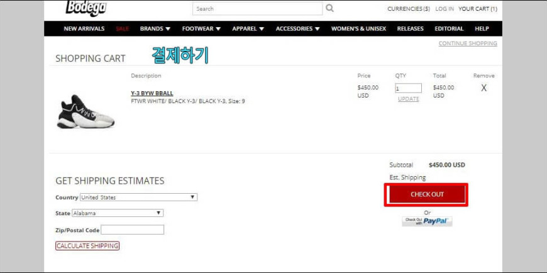Open HELP page

point(482,29)
